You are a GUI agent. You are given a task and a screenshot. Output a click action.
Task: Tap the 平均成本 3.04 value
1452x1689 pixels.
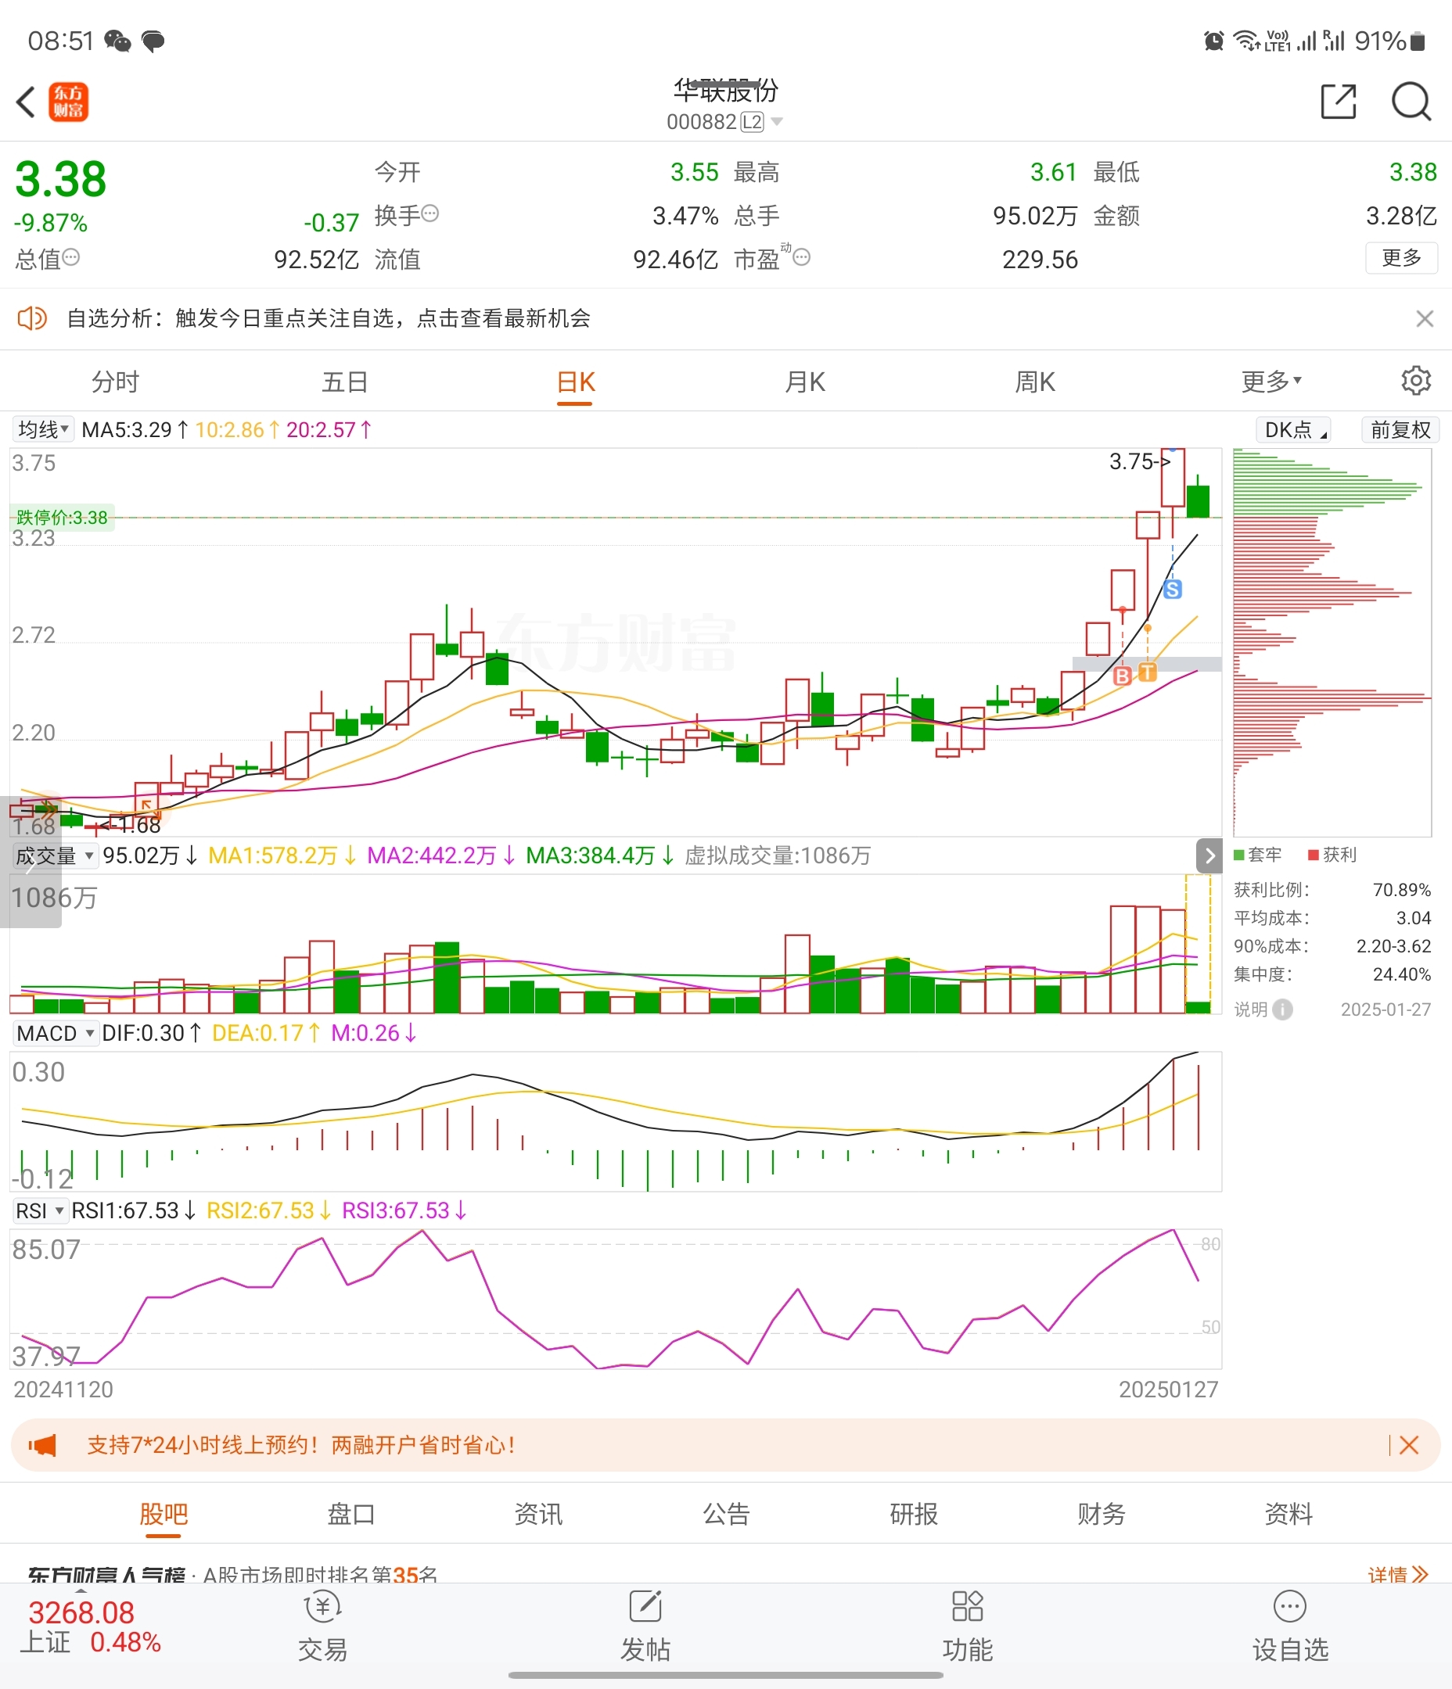coord(1414,918)
